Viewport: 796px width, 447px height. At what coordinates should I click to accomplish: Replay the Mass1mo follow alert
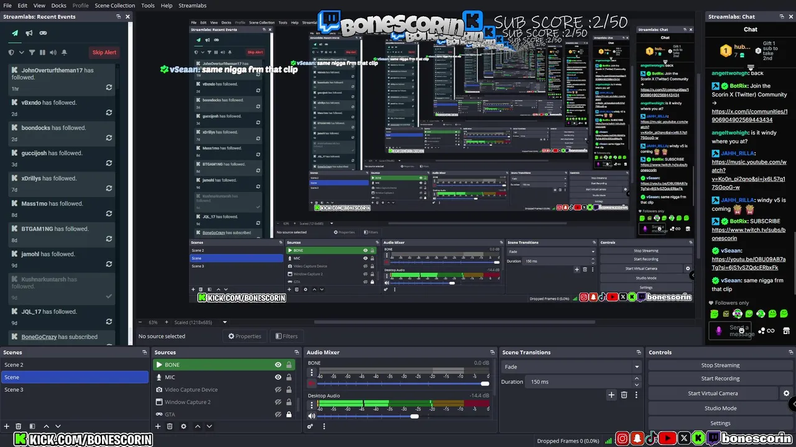(x=109, y=214)
